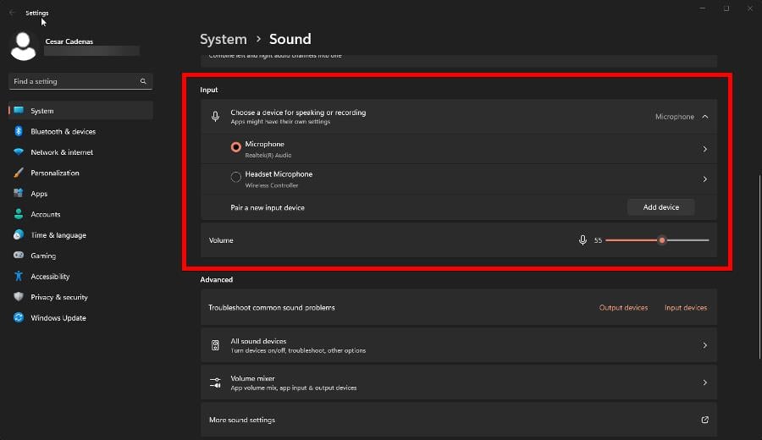Open Time & language via globe clock icon
Viewport: 762px width, 440px height.
coord(19,234)
